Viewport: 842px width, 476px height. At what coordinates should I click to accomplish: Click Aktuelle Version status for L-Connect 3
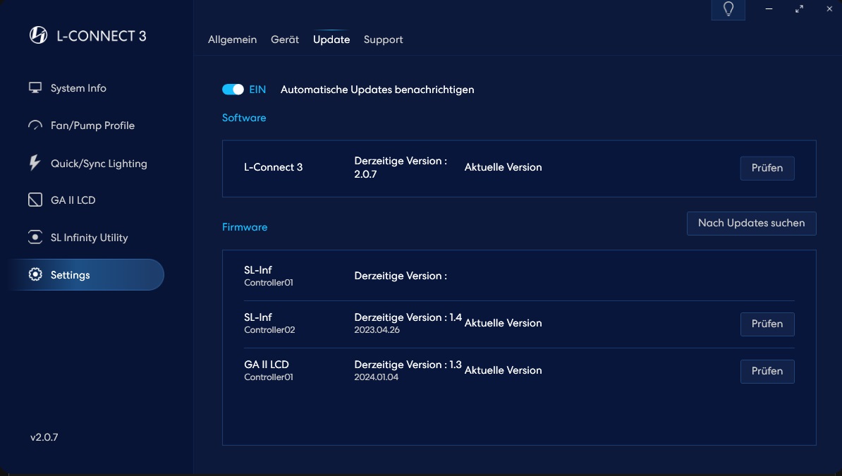[x=503, y=167]
